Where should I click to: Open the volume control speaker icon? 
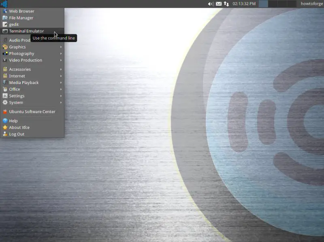tap(211, 4)
